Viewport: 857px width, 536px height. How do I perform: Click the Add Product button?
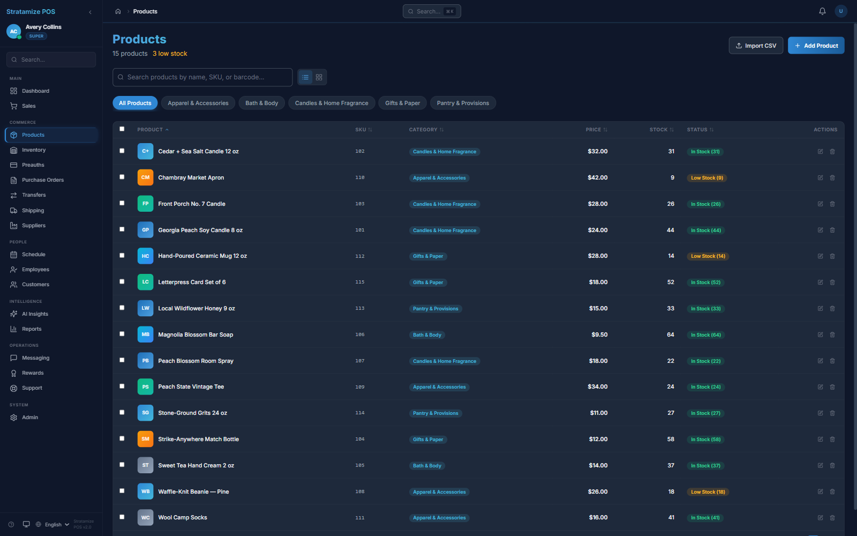click(x=816, y=46)
